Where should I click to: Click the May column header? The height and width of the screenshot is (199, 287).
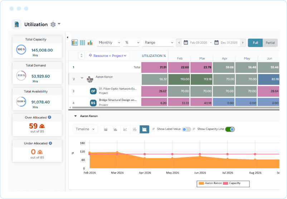[x=247, y=58]
